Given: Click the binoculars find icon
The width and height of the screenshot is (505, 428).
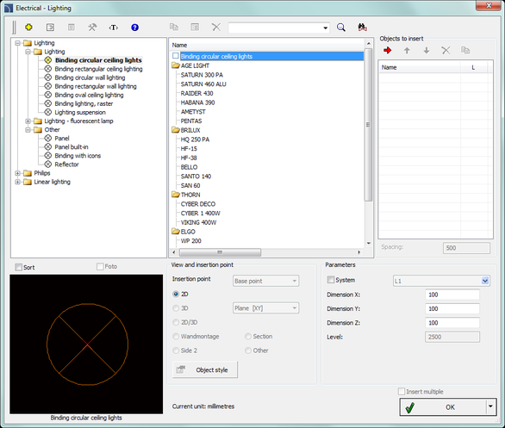Looking at the screenshot, I should 362,28.
